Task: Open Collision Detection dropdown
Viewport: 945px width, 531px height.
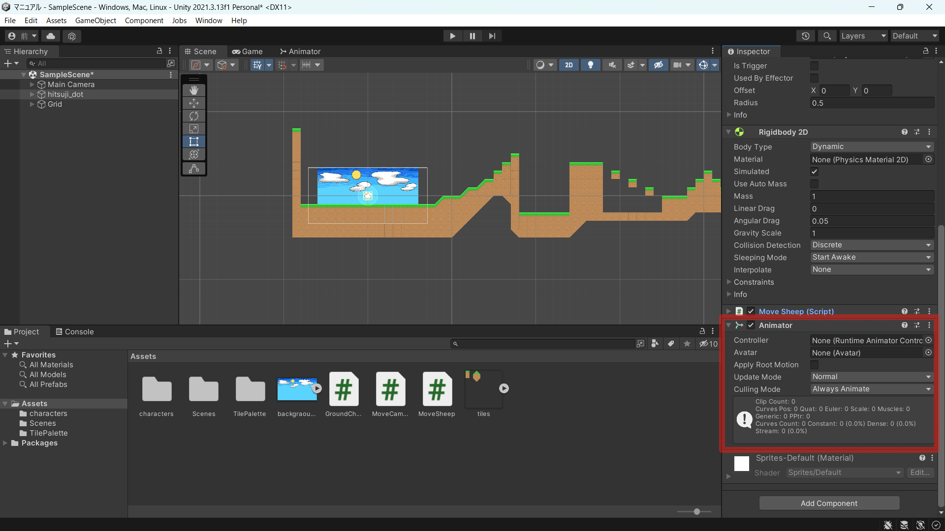Action: point(871,244)
